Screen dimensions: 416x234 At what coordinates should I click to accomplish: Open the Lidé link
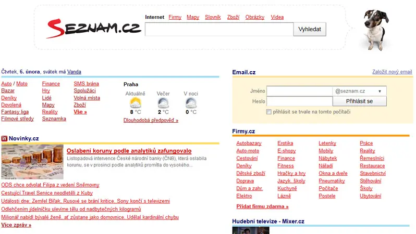47,98
